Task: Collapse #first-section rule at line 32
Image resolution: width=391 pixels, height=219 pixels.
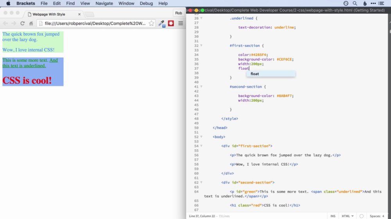Action: tap(201, 46)
